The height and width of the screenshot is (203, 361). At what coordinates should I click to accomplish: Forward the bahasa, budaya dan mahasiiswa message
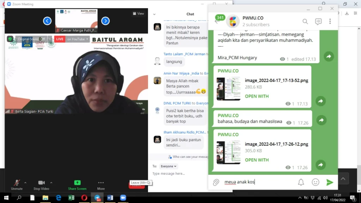click(322, 120)
